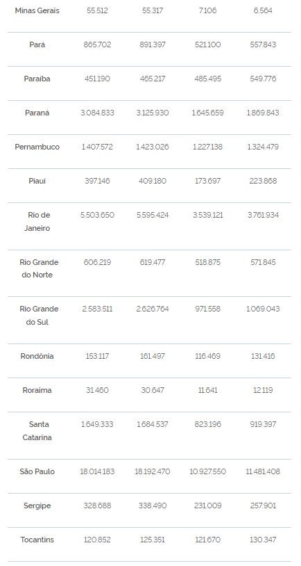Select Tocantins value 130.347
Screen dimensions: 301x566
[x=263, y=540]
